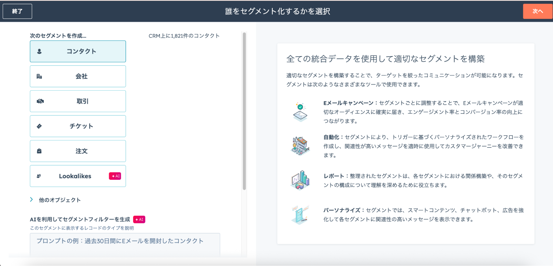Pick the 注文 segment option
Viewport: 553px width, 266px height.
[81, 151]
